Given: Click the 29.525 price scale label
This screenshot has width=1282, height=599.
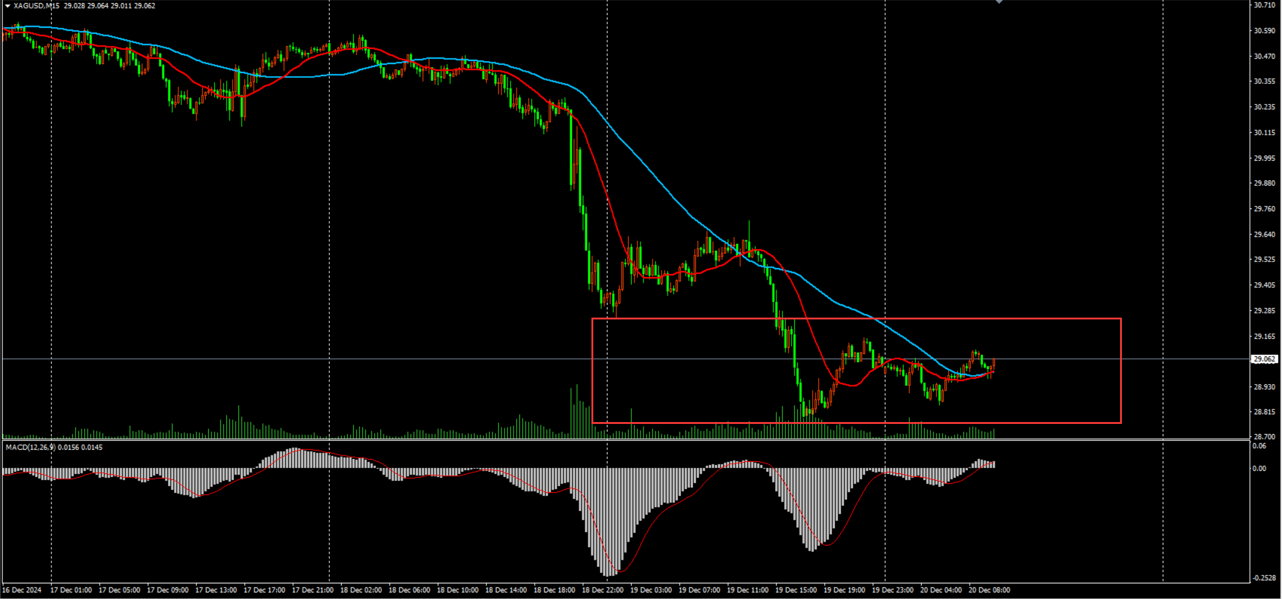Looking at the screenshot, I should tap(1264, 260).
